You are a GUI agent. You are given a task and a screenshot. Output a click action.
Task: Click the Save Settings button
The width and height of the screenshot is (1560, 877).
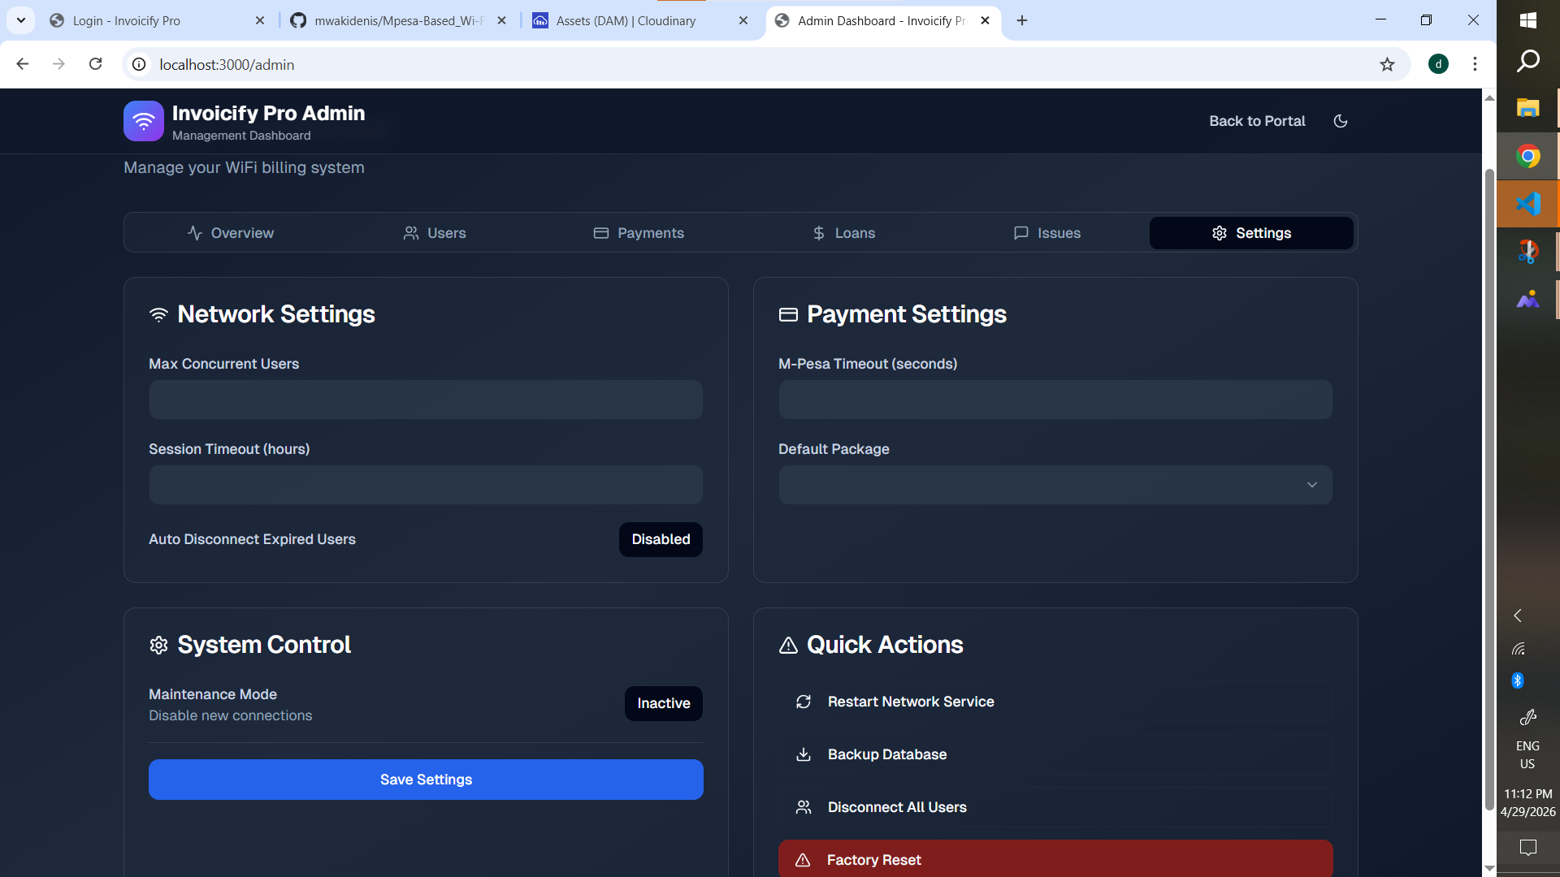coord(426,780)
